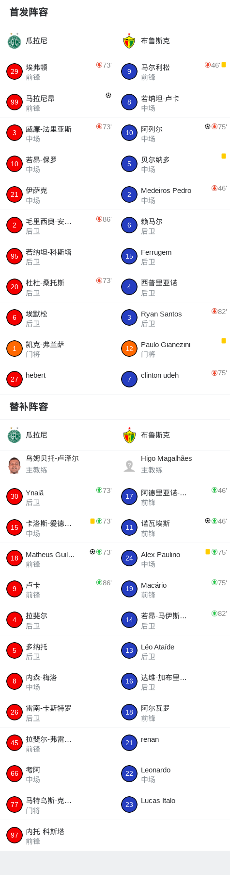Screen dimensions: 230x875
Task: Open player Ryan Santos details
Action: pyautogui.click(x=172, y=318)
